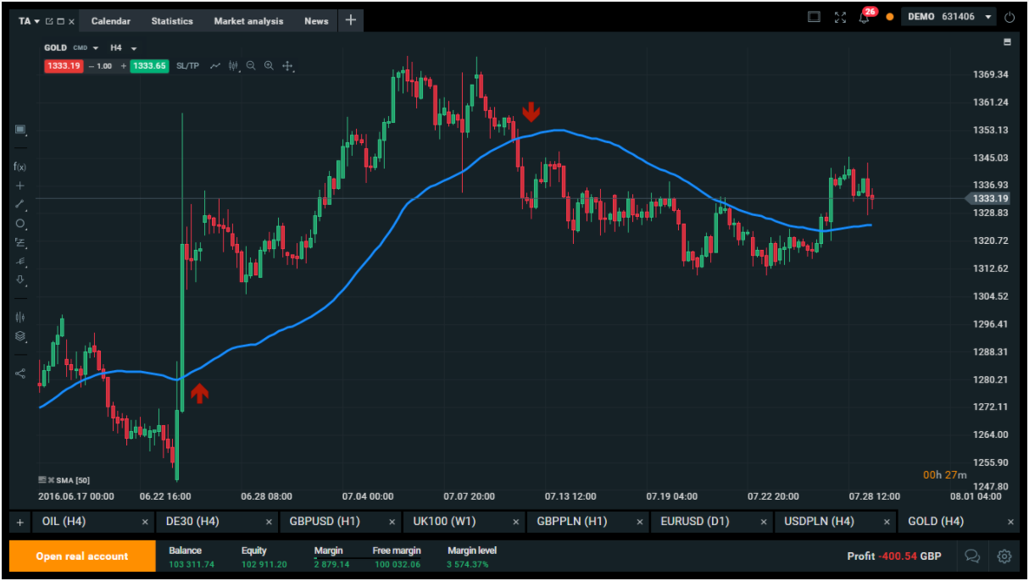This screenshot has height=581, width=1029.
Task: Click the share chart icon
Action: tap(20, 373)
